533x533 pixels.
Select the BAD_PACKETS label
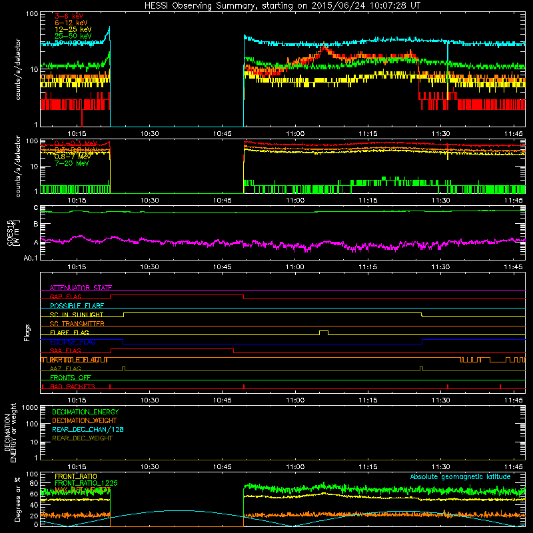pyautogui.click(x=73, y=386)
